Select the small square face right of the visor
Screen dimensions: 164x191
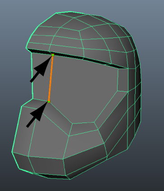(x=123, y=80)
